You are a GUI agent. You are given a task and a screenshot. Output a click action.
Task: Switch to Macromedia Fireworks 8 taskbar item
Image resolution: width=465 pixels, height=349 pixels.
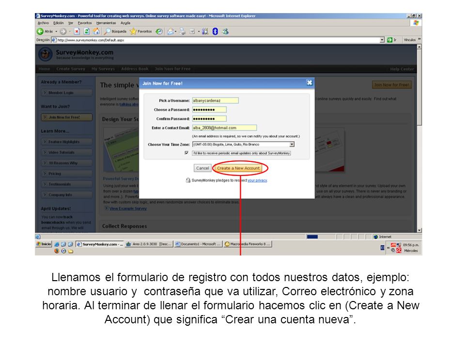(x=248, y=244)
